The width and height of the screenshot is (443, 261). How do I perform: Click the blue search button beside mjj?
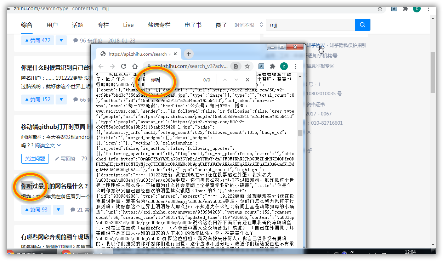362,25
